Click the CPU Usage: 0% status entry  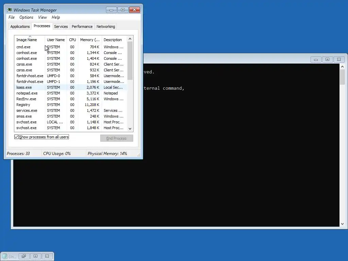[57, 153]
